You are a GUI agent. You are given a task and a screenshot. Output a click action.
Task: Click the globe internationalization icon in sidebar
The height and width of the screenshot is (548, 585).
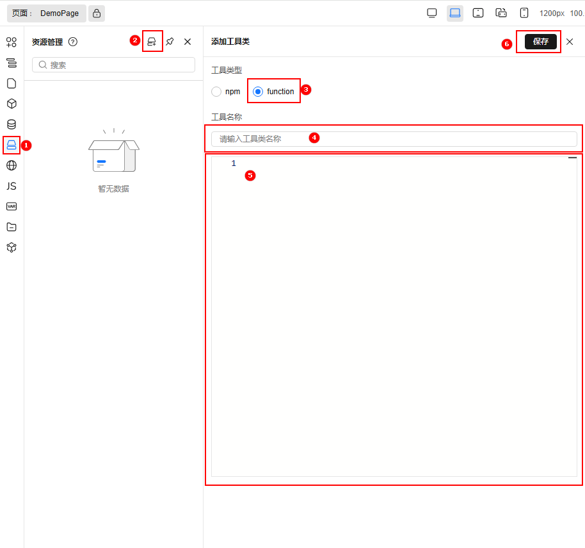pyautogui.click(x=11, y=165)
